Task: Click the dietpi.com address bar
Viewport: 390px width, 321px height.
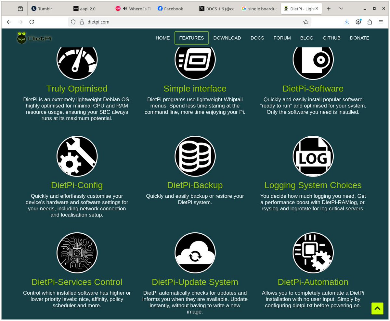Action: pos(189,22)
